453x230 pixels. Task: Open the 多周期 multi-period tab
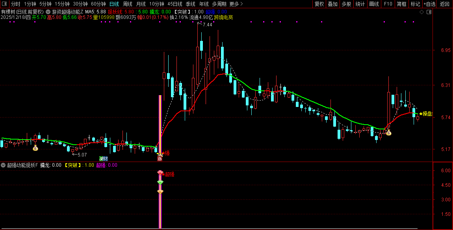[x=219, y=4]
